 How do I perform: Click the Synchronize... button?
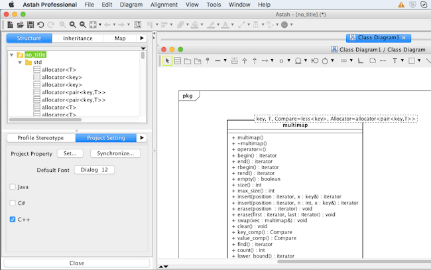click(115, 153)
